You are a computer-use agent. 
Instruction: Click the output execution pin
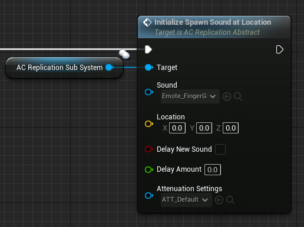280,49
